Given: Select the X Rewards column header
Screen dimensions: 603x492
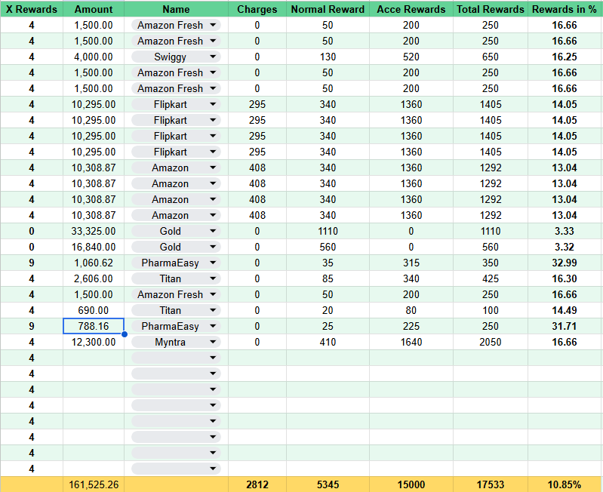Looking at the screenshot, I should point(32,9).
